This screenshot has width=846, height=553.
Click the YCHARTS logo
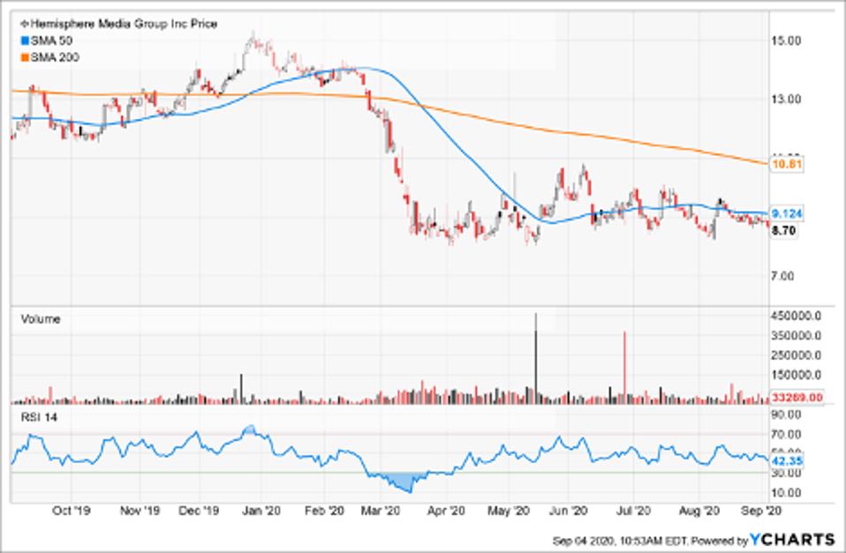792,539
